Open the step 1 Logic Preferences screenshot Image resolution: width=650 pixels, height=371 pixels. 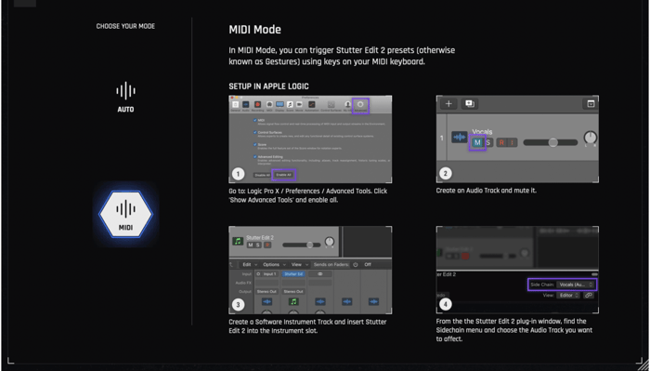pos(310,139)
